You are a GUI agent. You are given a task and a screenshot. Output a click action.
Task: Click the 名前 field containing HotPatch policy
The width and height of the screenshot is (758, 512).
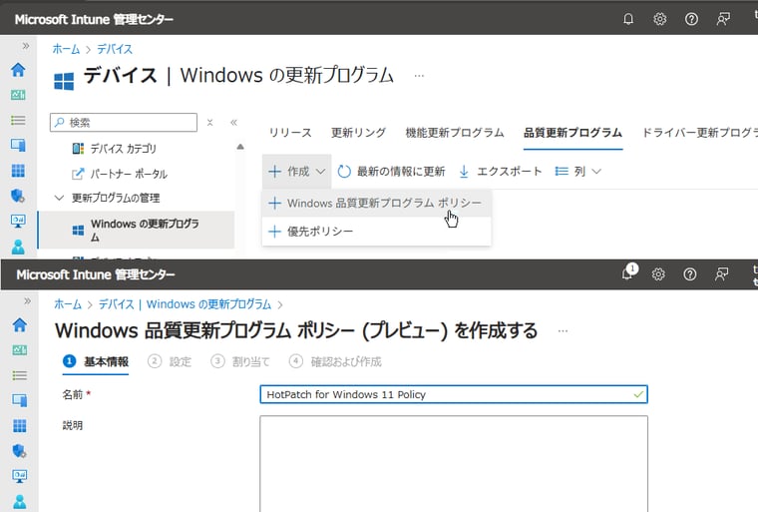[454, 394]
